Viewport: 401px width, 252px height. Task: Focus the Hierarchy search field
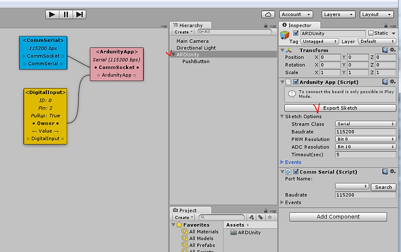(234, 32)
